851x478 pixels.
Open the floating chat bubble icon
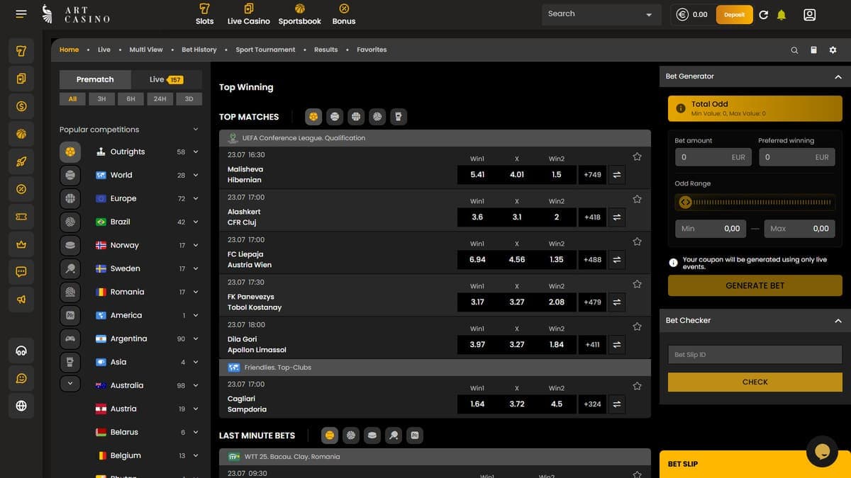click(x=823, y=451)
